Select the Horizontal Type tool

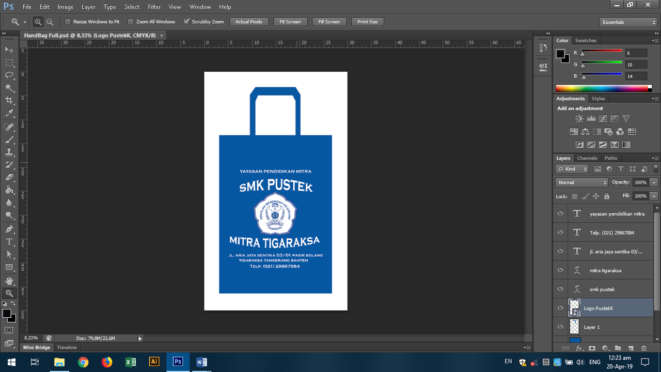(9, 242)
